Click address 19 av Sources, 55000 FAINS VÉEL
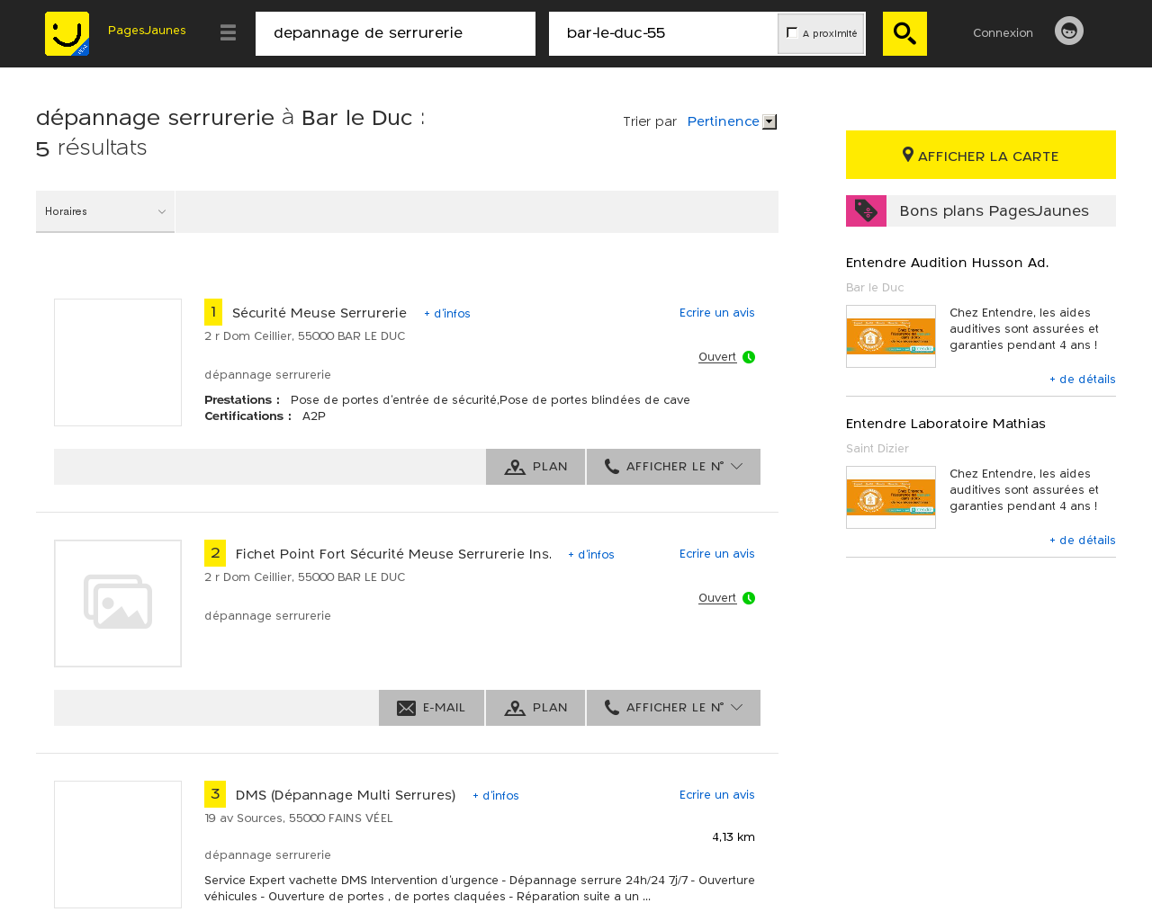 point(299,818)
